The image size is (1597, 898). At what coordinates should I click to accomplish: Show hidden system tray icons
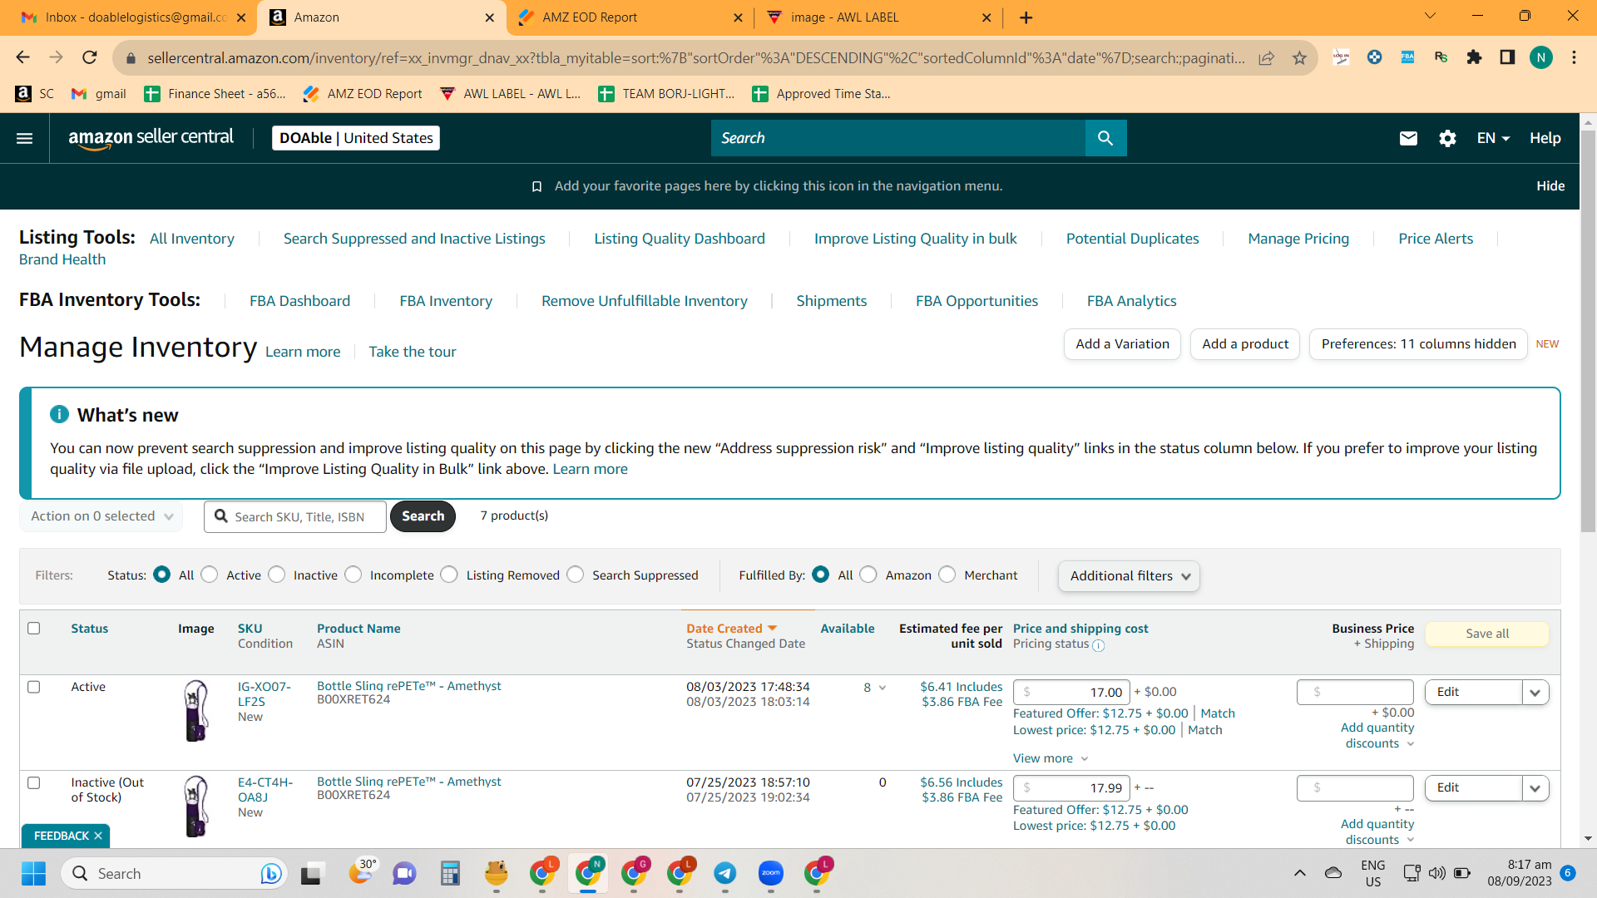pos(1299,873)
